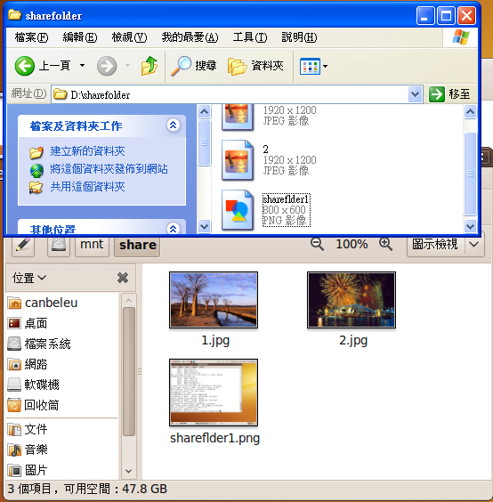Collapse the Other Places section
Screen dimensions: 493x502
[174, 228]
